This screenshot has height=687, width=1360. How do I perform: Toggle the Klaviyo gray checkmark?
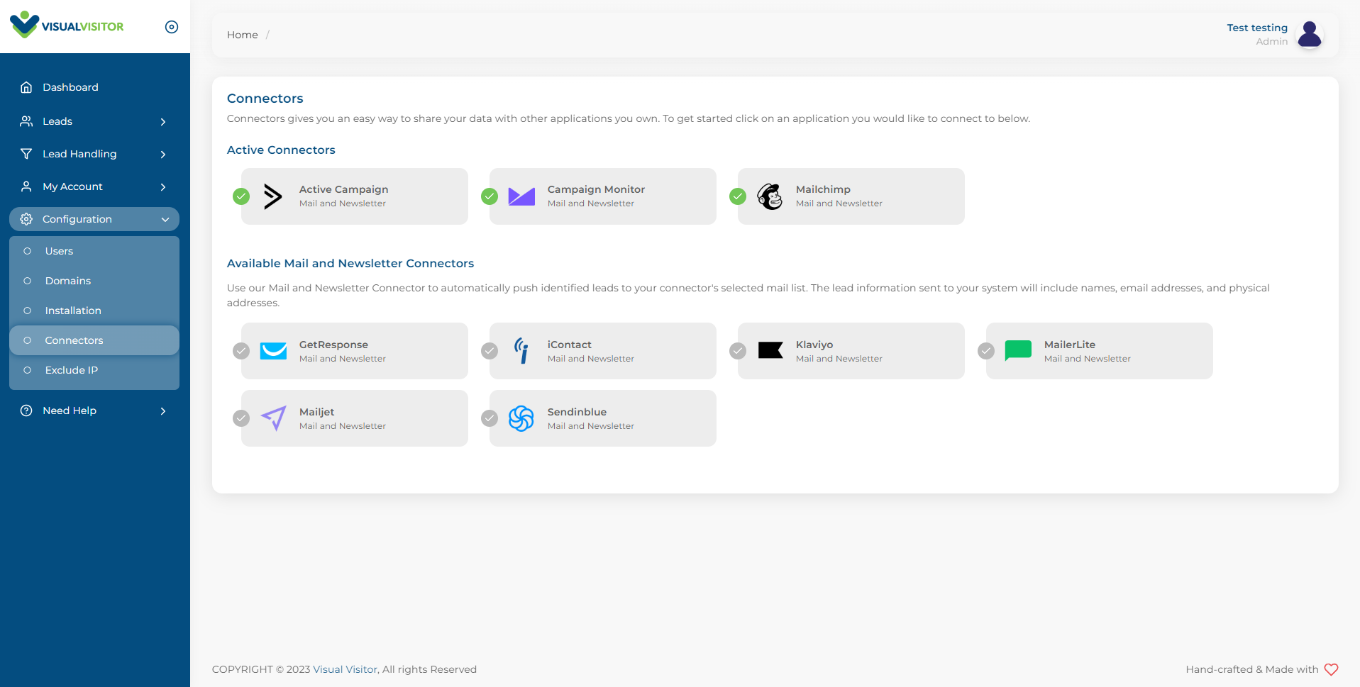(738, 351)
